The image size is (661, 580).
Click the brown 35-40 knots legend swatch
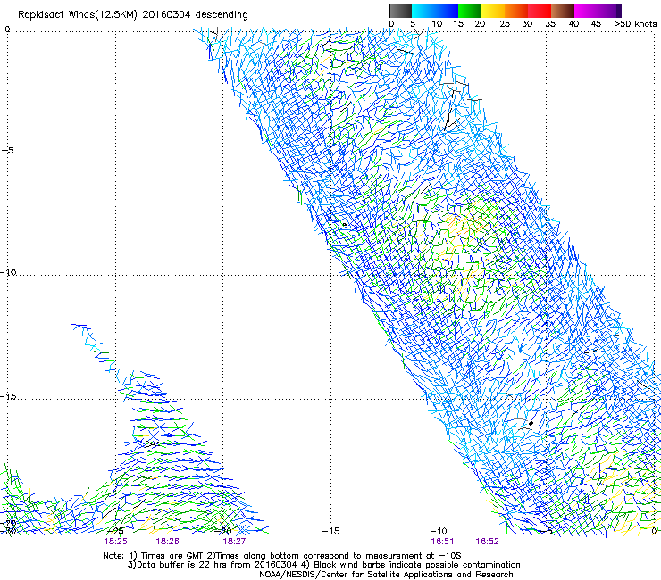pyautogui.click(x=563, y=11)
